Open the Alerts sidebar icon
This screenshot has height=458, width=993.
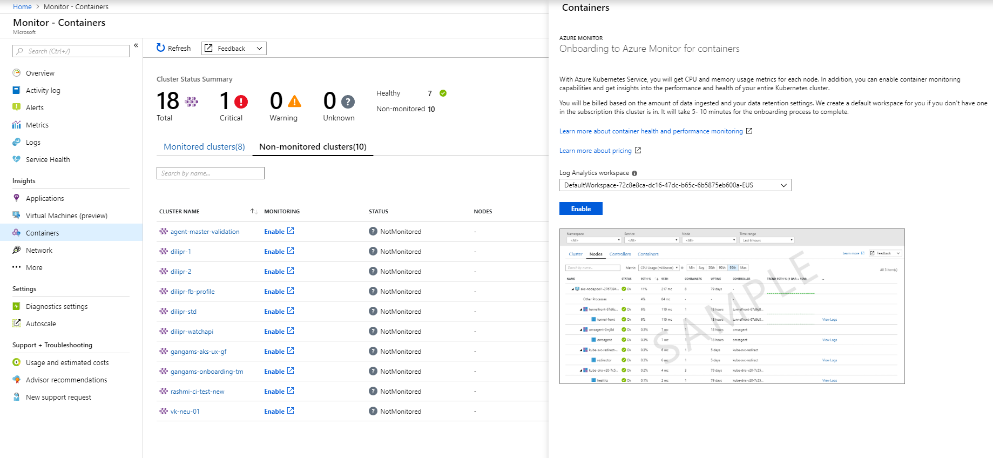click(x=16, y=107)
